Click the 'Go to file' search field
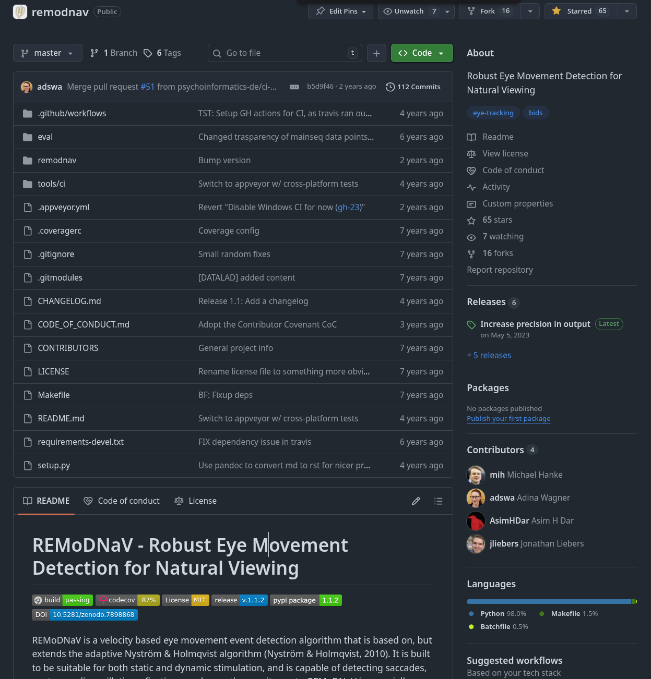 285,53
